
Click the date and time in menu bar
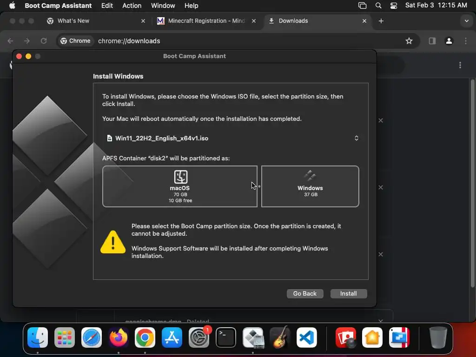pyautogui.click(x=436, y=6)
